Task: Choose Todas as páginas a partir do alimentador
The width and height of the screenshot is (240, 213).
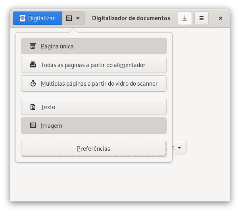Action: click(x=94, y=65)
